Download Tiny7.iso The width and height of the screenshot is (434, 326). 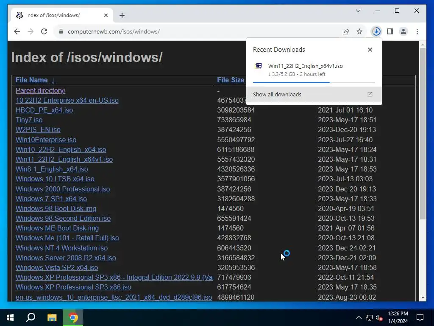29,120
